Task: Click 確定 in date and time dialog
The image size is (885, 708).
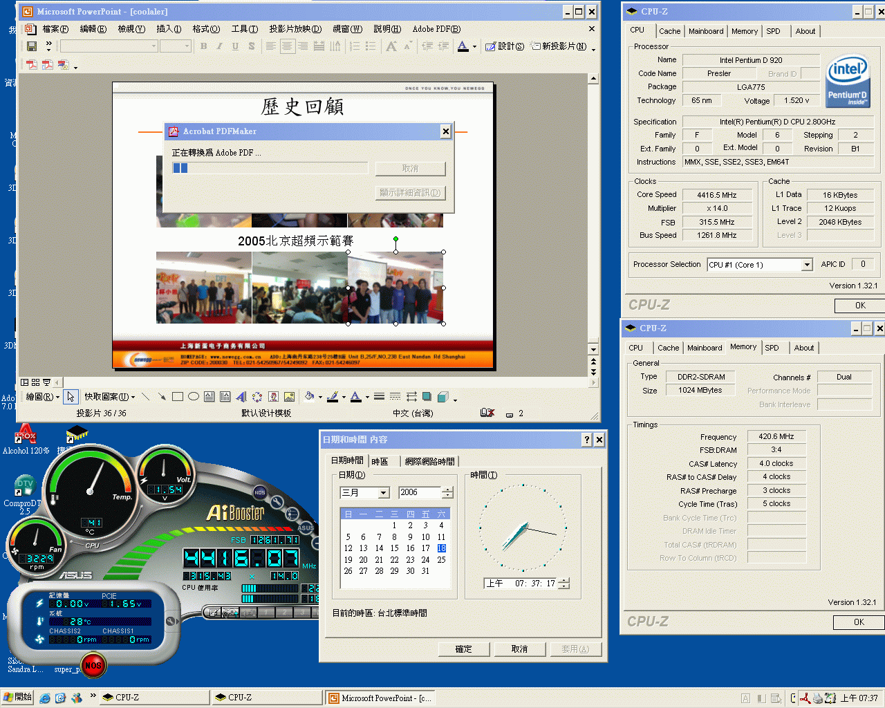Action: (x=464, y=649)
